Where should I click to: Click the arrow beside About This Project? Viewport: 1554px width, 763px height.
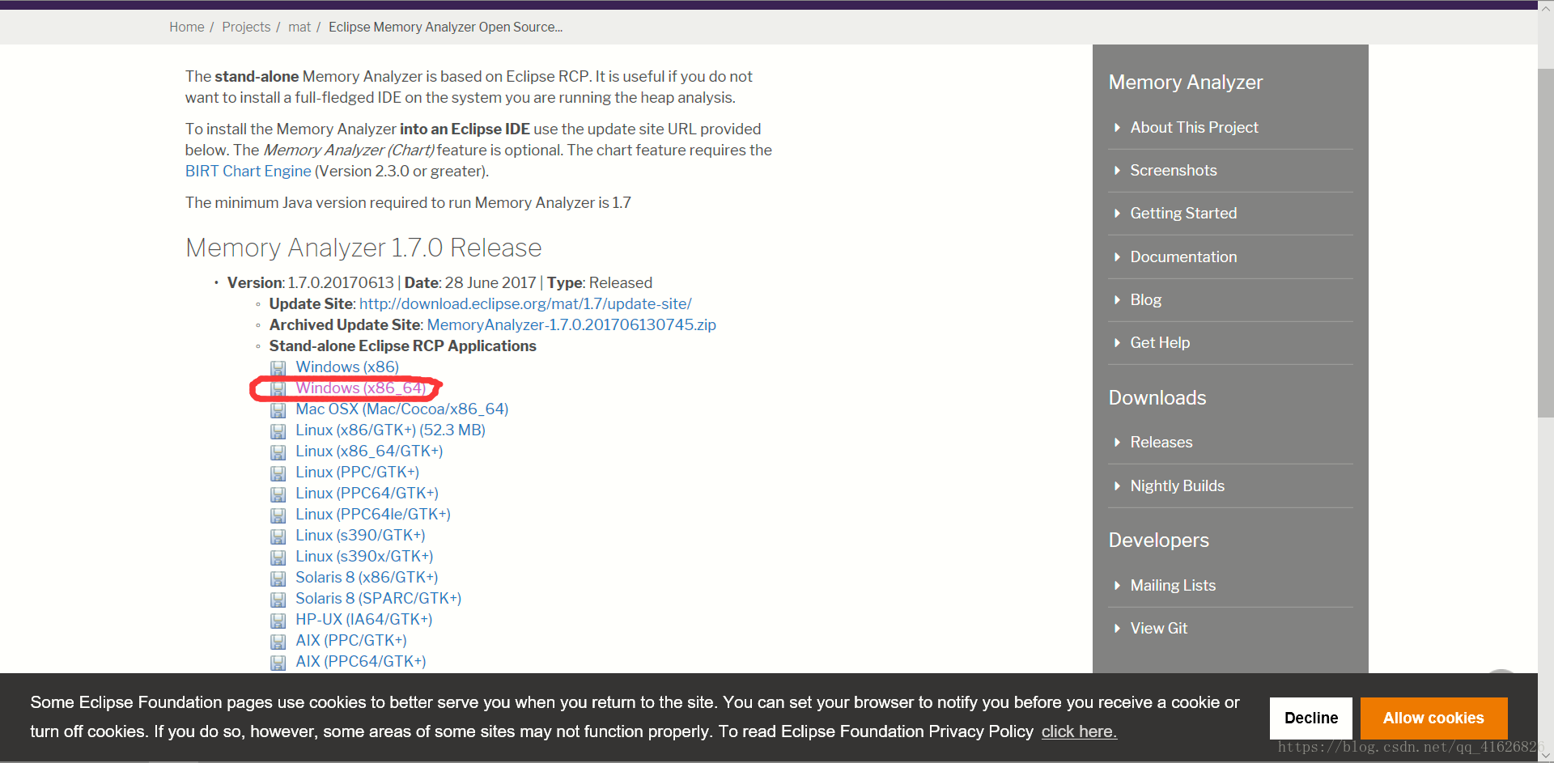pos(1117,128)
